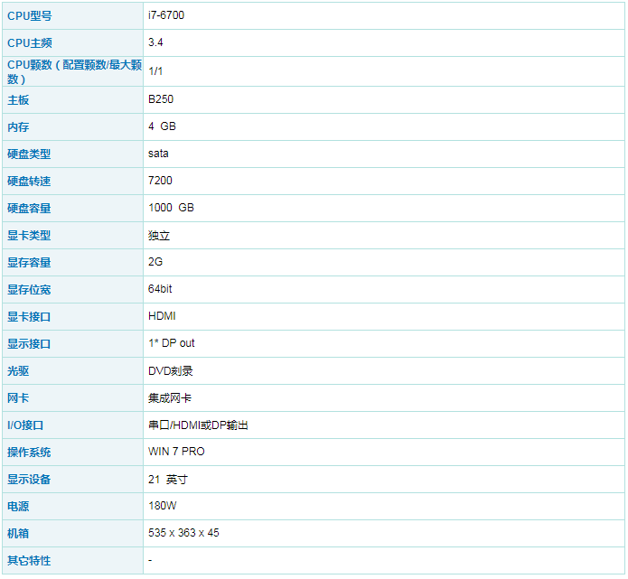The image size is (628, 579).
Task: Click the CPU主频 row label
Action: 30,42
